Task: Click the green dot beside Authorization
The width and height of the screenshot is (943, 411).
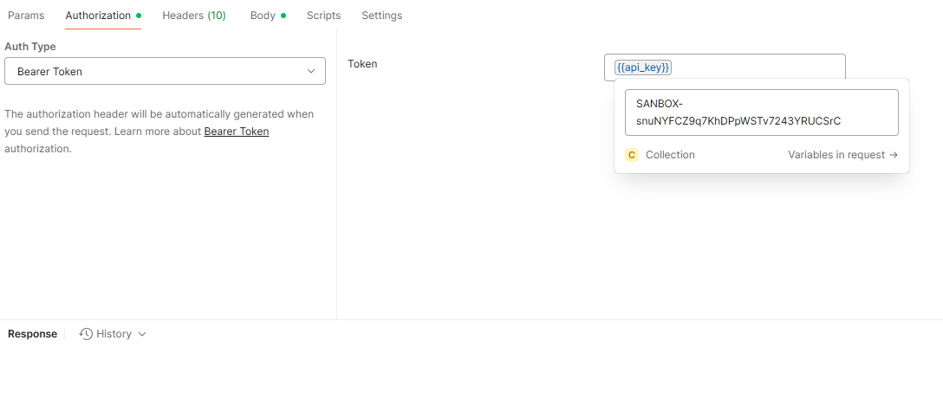Action: pos(139,16)
